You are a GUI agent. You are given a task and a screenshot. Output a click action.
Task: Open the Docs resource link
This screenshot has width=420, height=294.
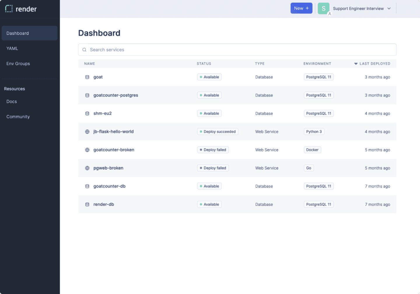click(12, 101)
